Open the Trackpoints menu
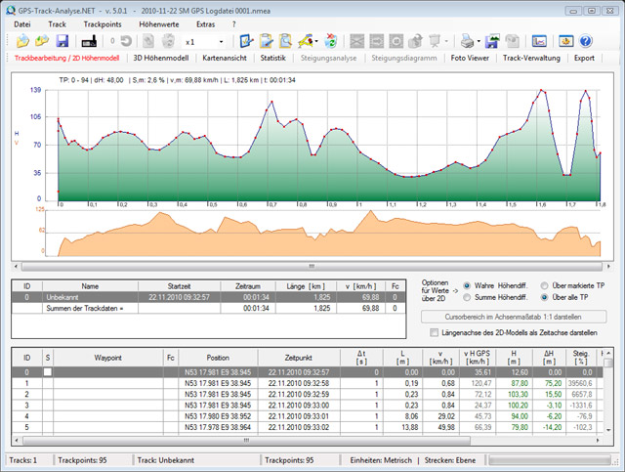The image size is (625, 472). pos(103,24)
